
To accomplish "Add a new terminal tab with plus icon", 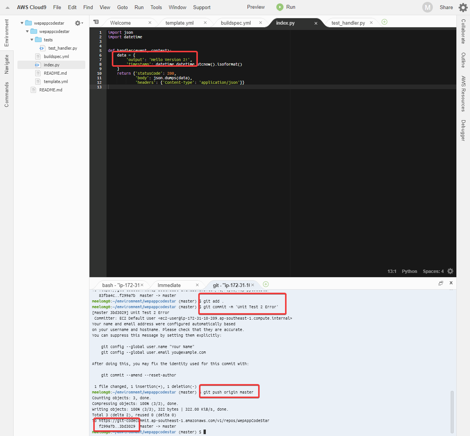I will tap(266, 284).
